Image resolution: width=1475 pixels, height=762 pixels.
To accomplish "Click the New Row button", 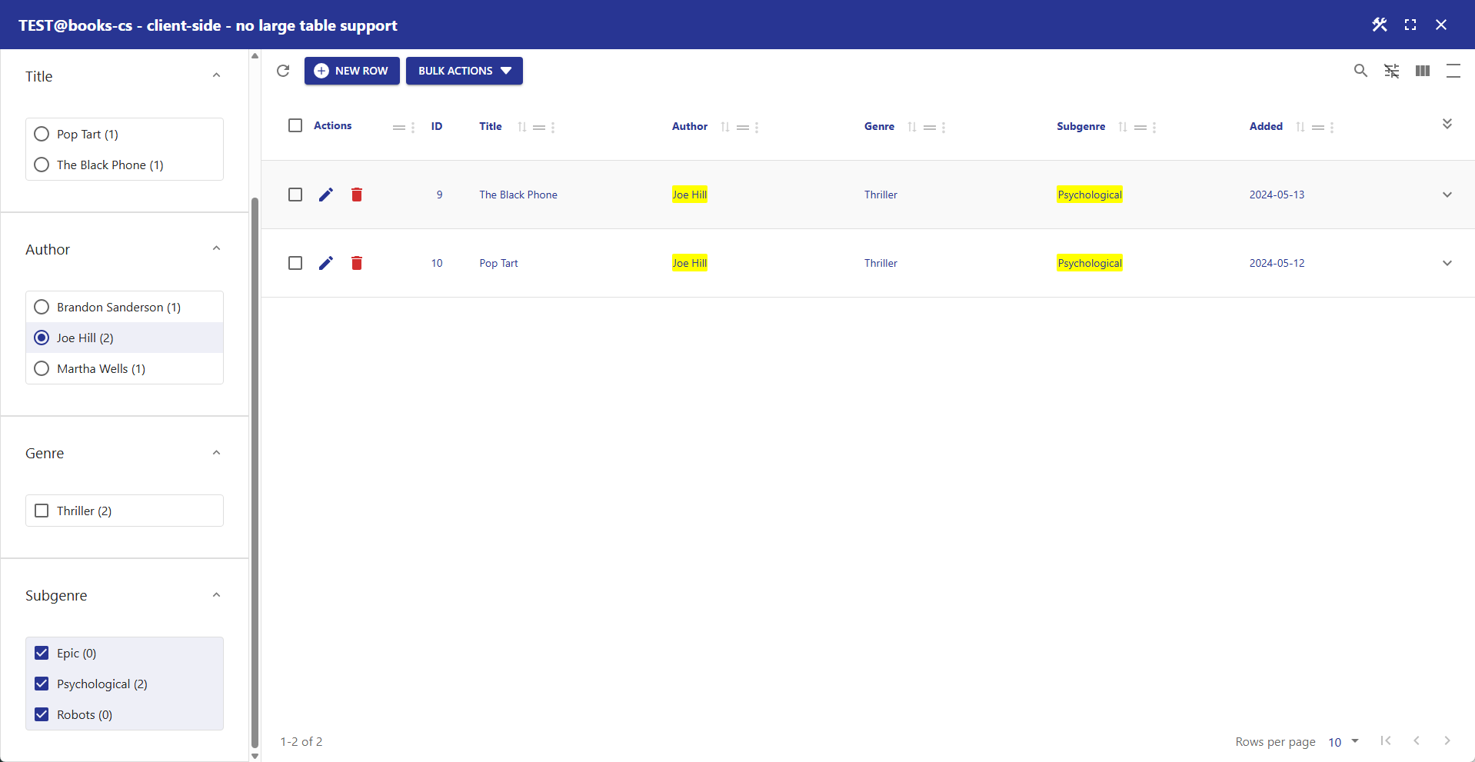I will tap(352, 71).
